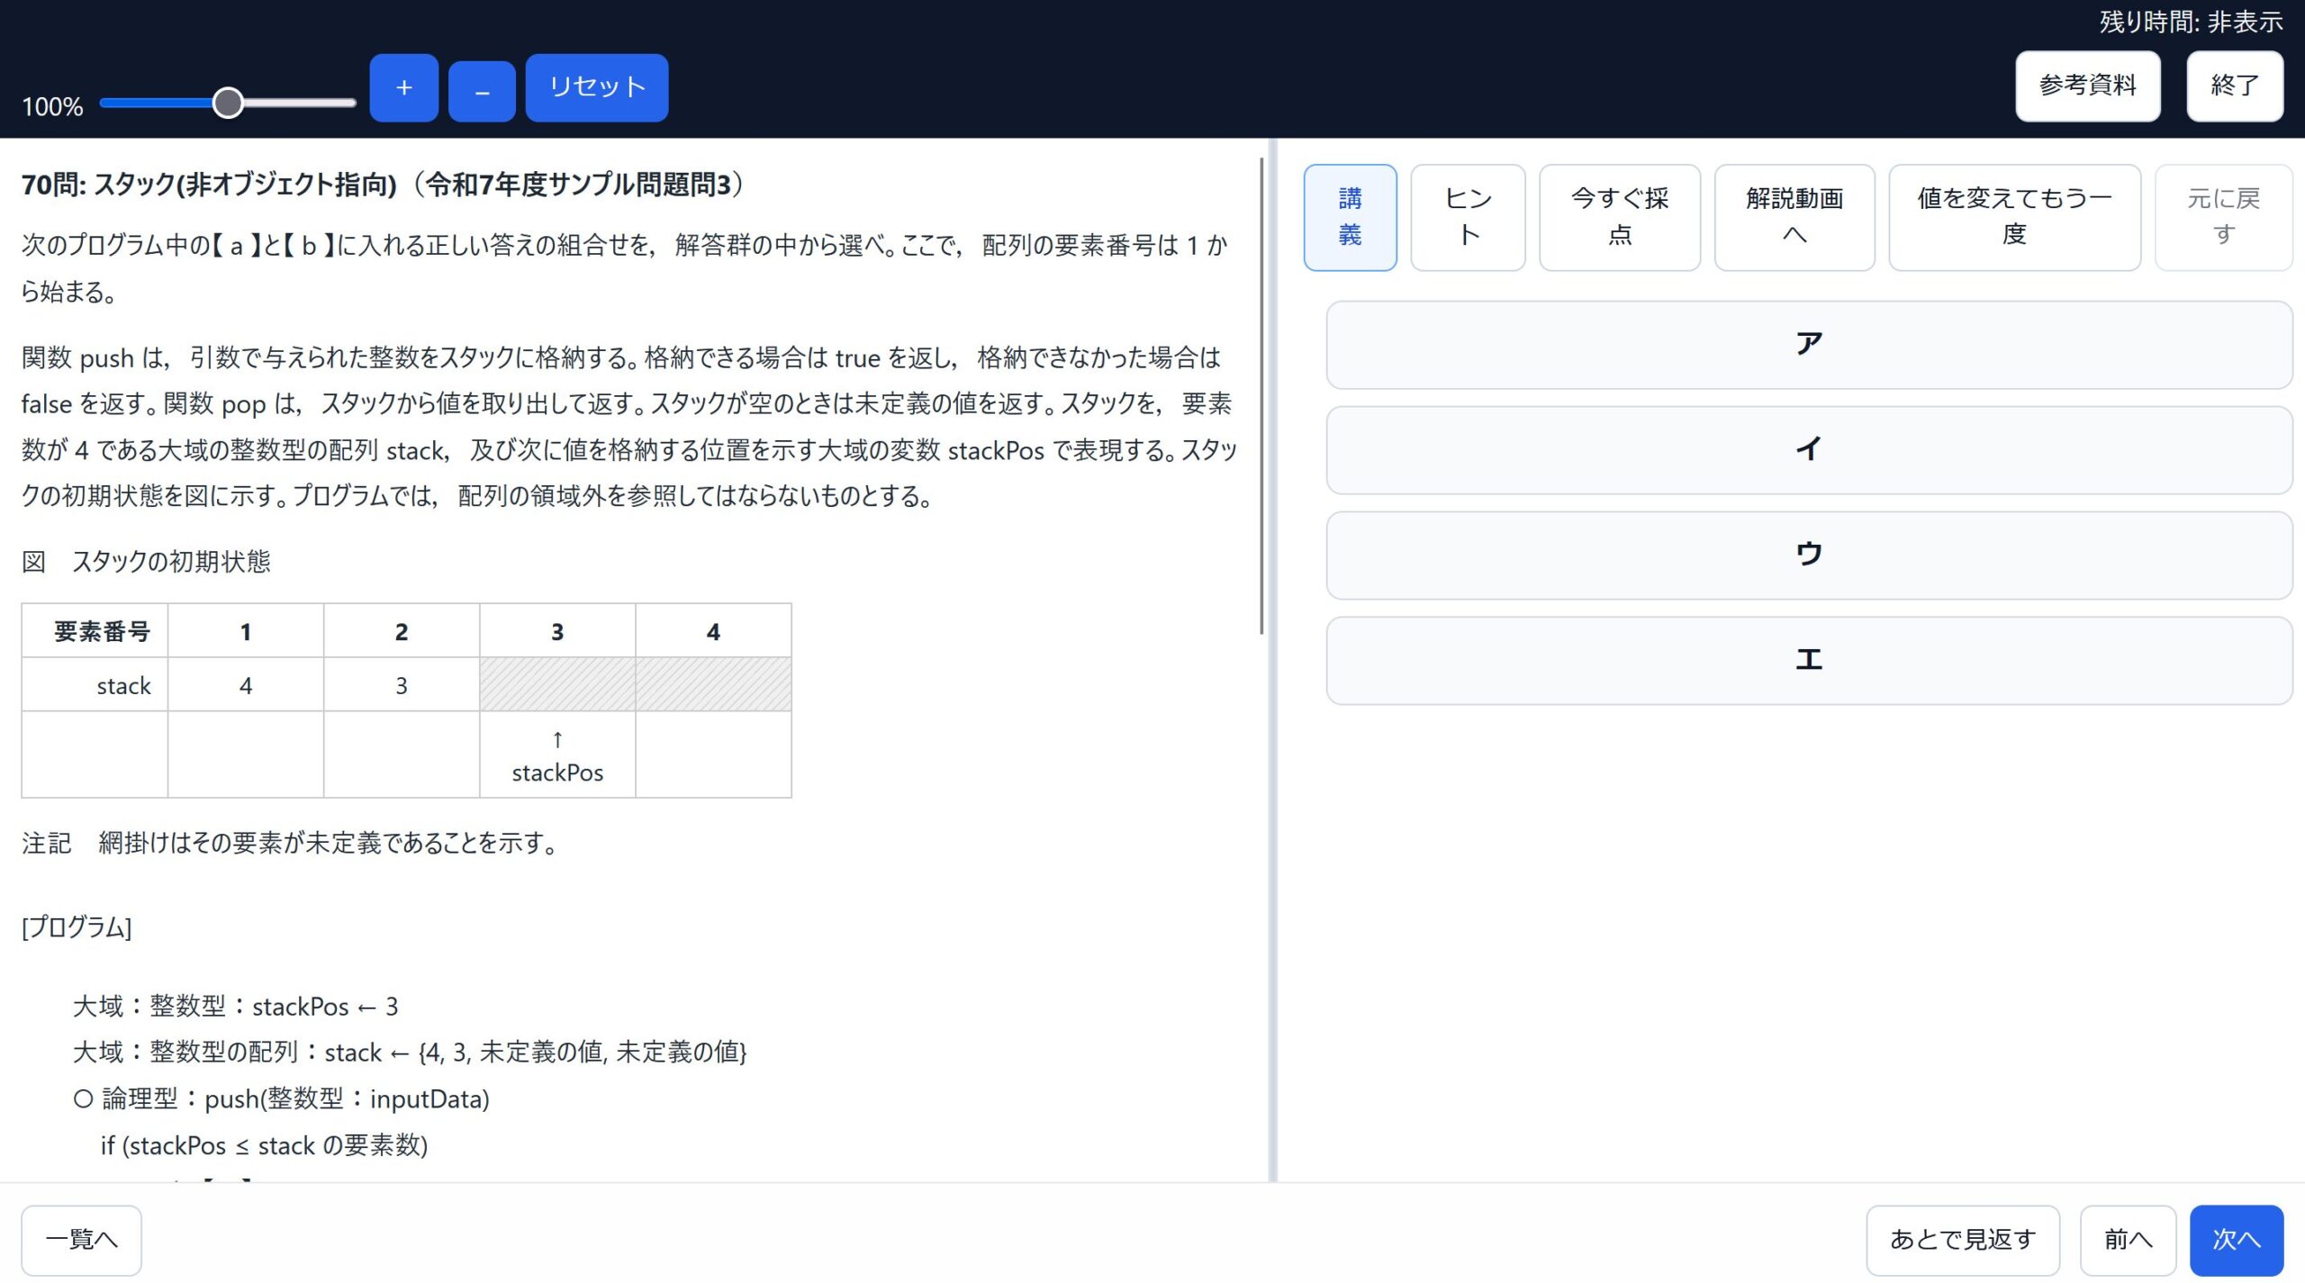Click the リセット reset button

(597, 87)
